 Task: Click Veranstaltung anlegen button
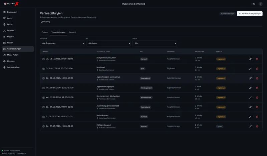tap(250, 14)
